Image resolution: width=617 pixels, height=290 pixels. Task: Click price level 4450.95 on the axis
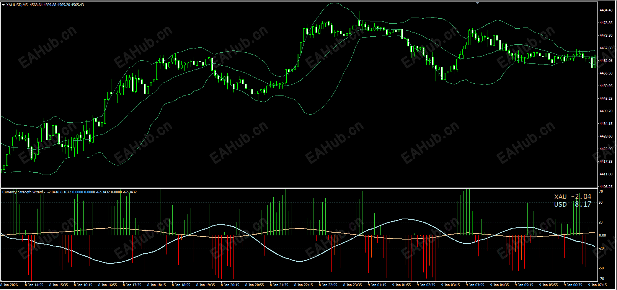pyautogui.click(x=606, y=86)
